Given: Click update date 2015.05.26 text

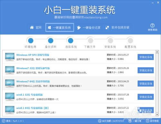Looking at the screenshot, I should (123, 68).
